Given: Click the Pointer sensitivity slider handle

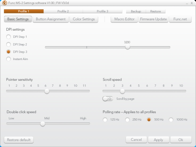Looking at the screenshot, I should click(47, 91).
